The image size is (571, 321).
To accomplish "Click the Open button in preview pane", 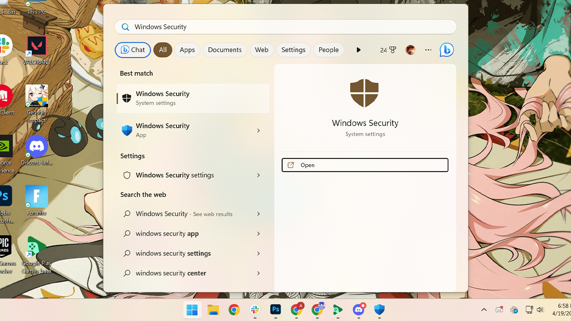I will tap(365, 165).
